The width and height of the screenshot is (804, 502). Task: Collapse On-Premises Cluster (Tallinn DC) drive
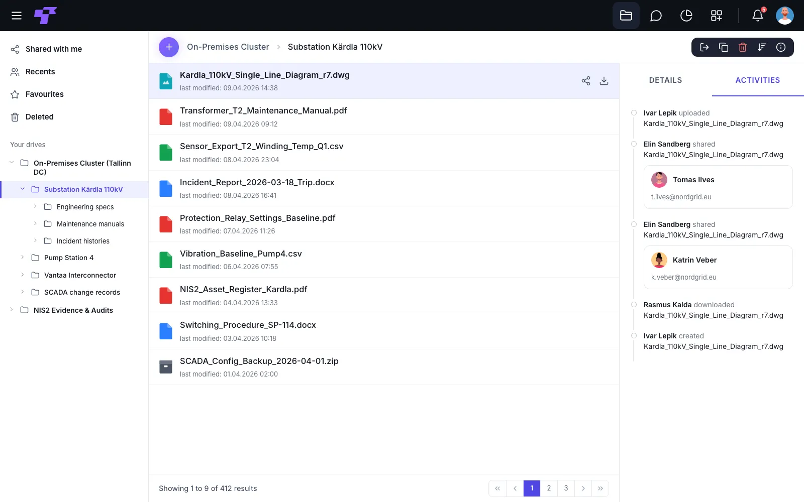coord(12,163)
